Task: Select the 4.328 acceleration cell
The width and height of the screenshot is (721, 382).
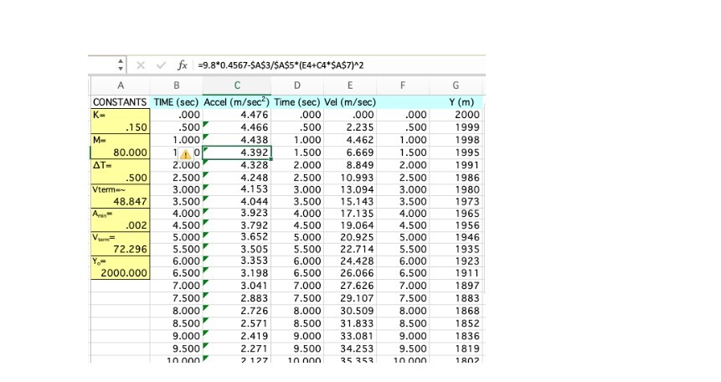Action: (x=237, y=165)
